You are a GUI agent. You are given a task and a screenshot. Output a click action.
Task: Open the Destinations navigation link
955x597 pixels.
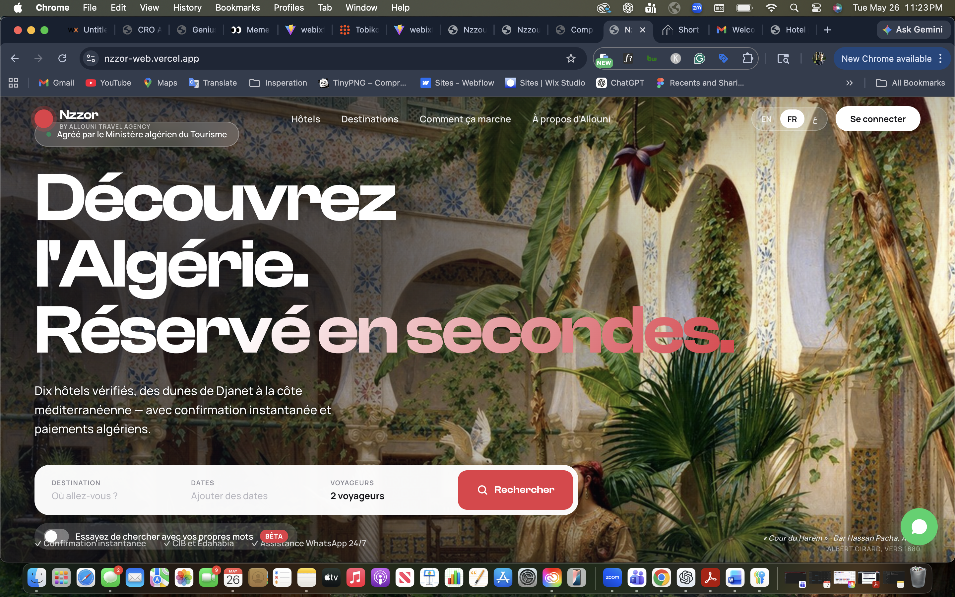click(x=369, y=119)
